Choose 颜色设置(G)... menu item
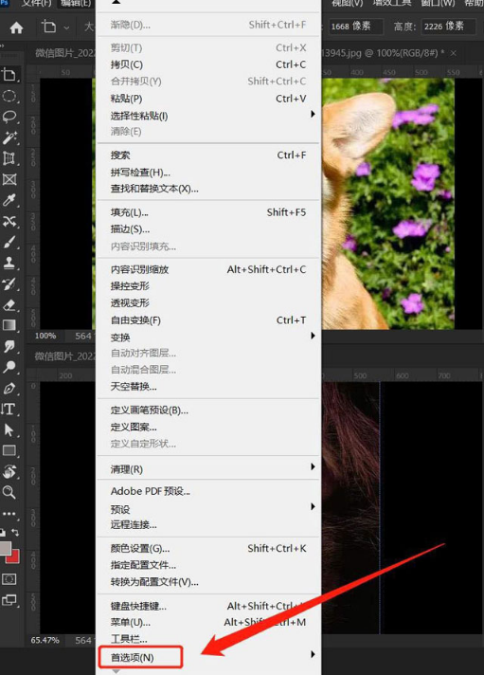 [208, 548]
